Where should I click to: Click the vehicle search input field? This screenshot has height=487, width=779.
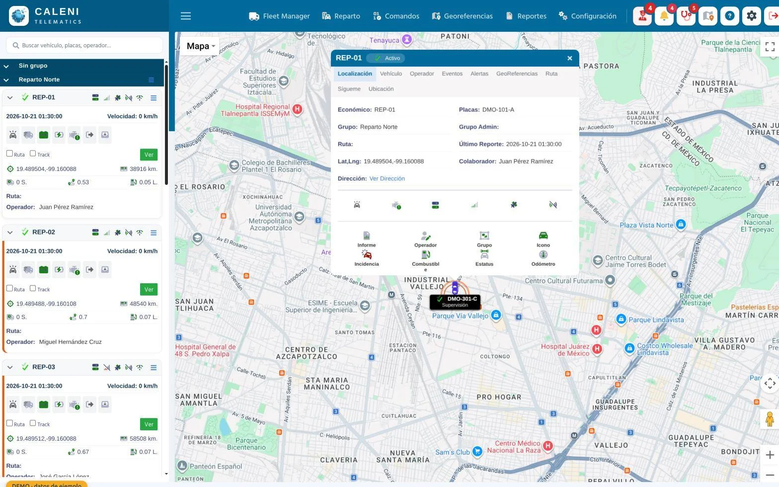[x=84, y=45]
